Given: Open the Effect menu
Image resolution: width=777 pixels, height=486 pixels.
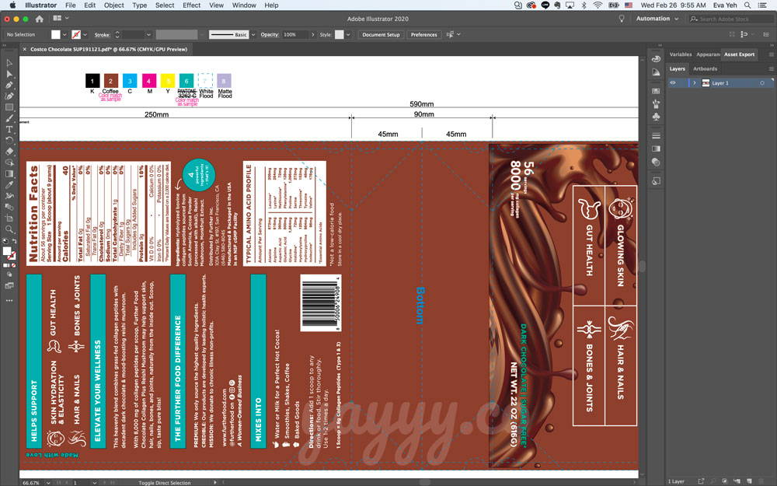Looking at the screenshot, I should coord(191,5).
